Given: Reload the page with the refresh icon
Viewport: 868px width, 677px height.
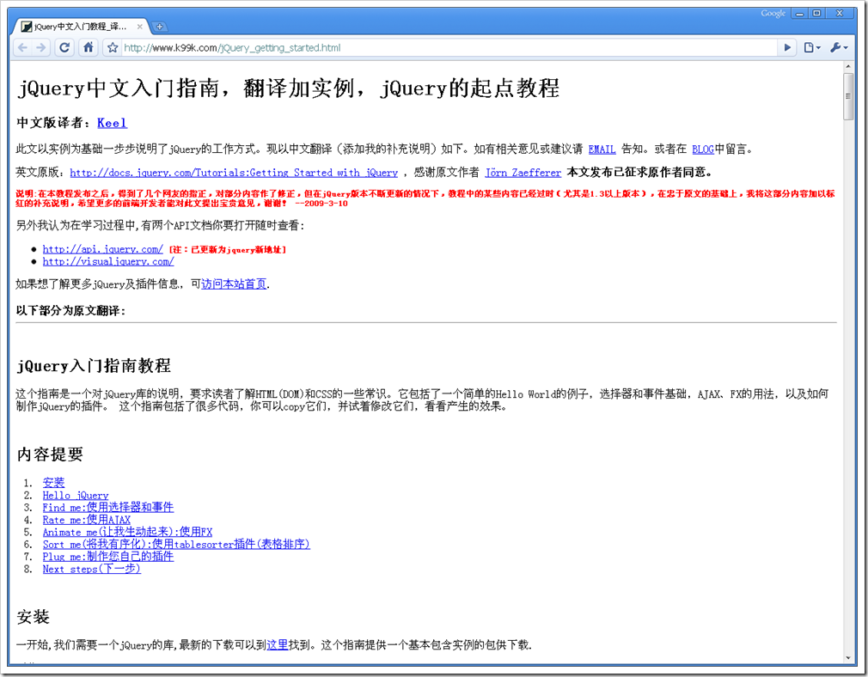Looking at the screenshot, I should click(64, 47).
